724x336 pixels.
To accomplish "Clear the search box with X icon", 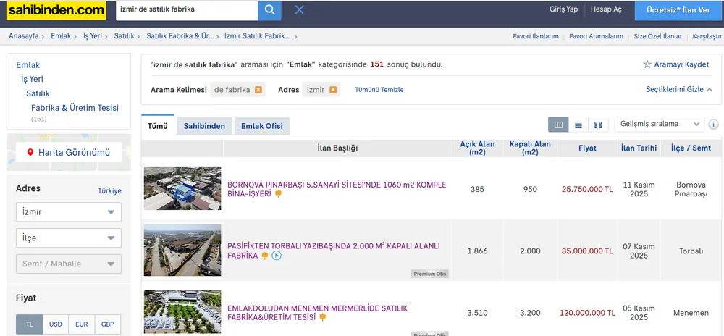I will [299, 10].
